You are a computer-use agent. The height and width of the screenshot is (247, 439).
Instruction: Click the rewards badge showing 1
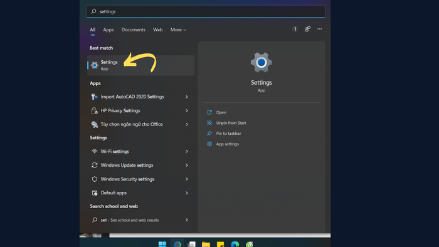(x=295, y=29)
